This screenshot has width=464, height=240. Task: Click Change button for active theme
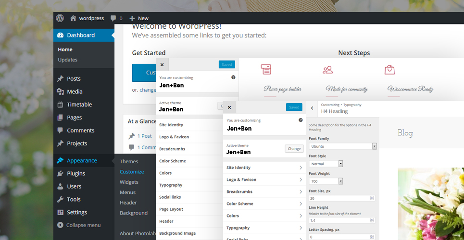(294, 149)
